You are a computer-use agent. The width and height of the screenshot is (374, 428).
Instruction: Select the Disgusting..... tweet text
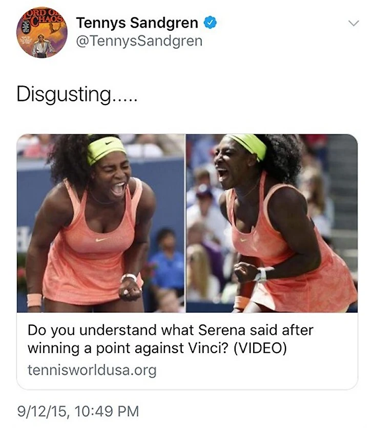tap(77, 94)
